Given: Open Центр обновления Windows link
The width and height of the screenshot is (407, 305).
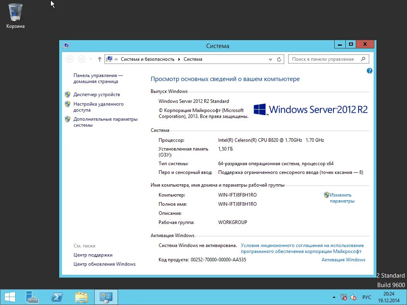Looking at the screenshot, I should [x=105, y=264].
